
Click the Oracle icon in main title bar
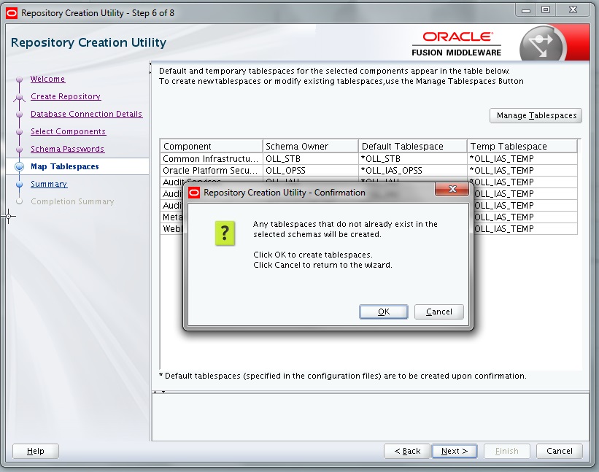[12, 13]
